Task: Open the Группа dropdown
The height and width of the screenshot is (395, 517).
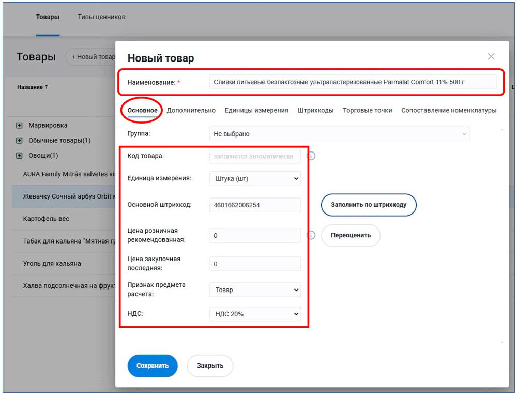Action: 339,134
